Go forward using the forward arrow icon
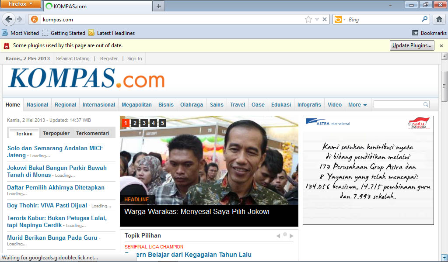Image resolution: width=448 pixels, height=262 pixels. (x=21, y=19)
